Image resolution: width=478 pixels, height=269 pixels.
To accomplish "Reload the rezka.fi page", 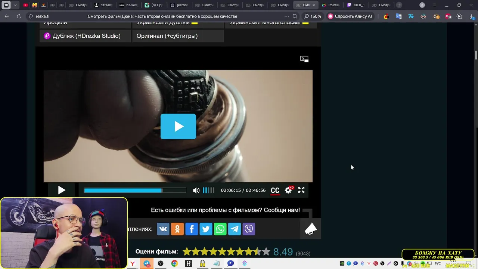I will (x=19, y=16).
